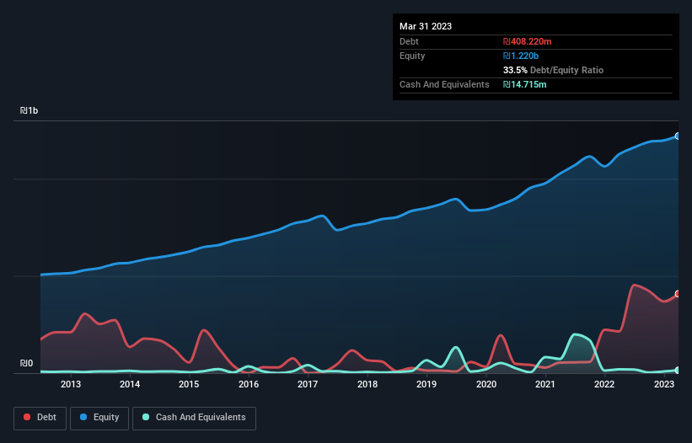Click the blue Equity legend dot
The height and width of the screenshot is (443, 692).
tap(83, 417)
